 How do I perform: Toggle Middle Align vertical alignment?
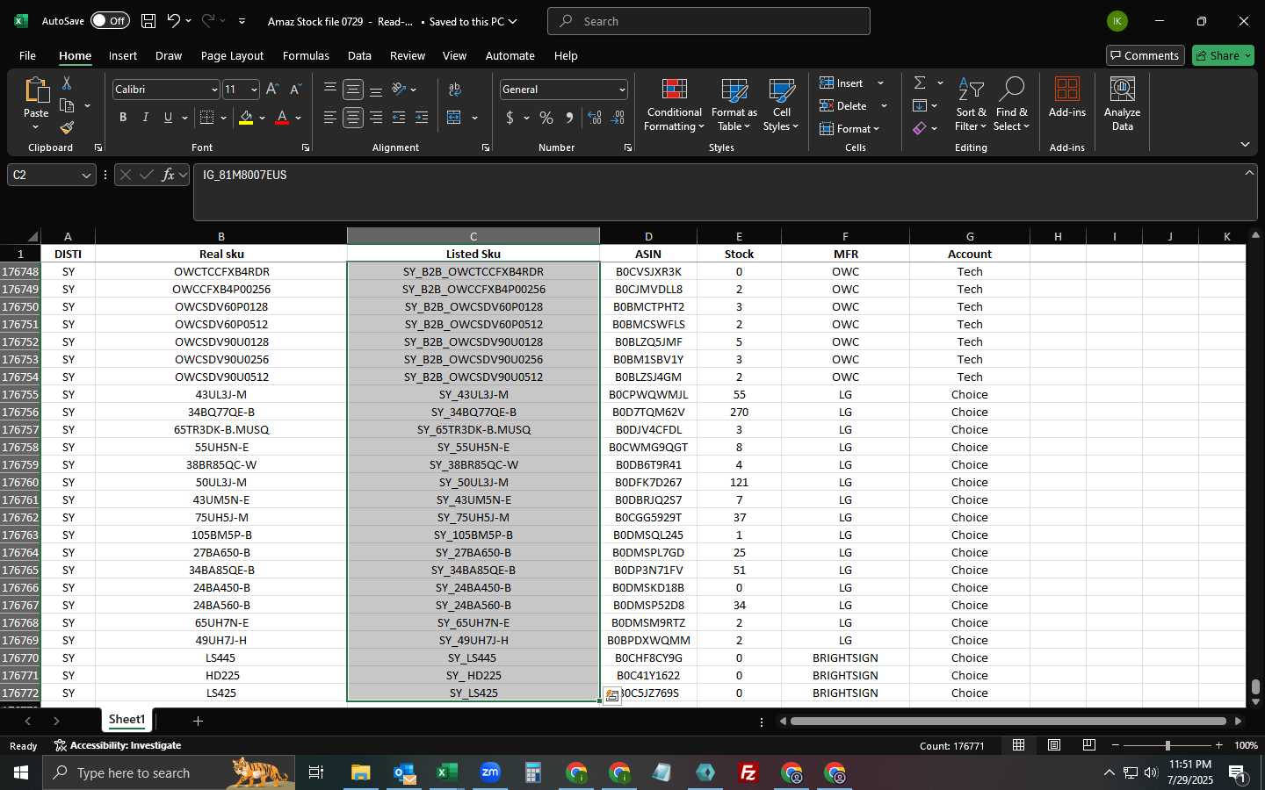tap(353, 90)
